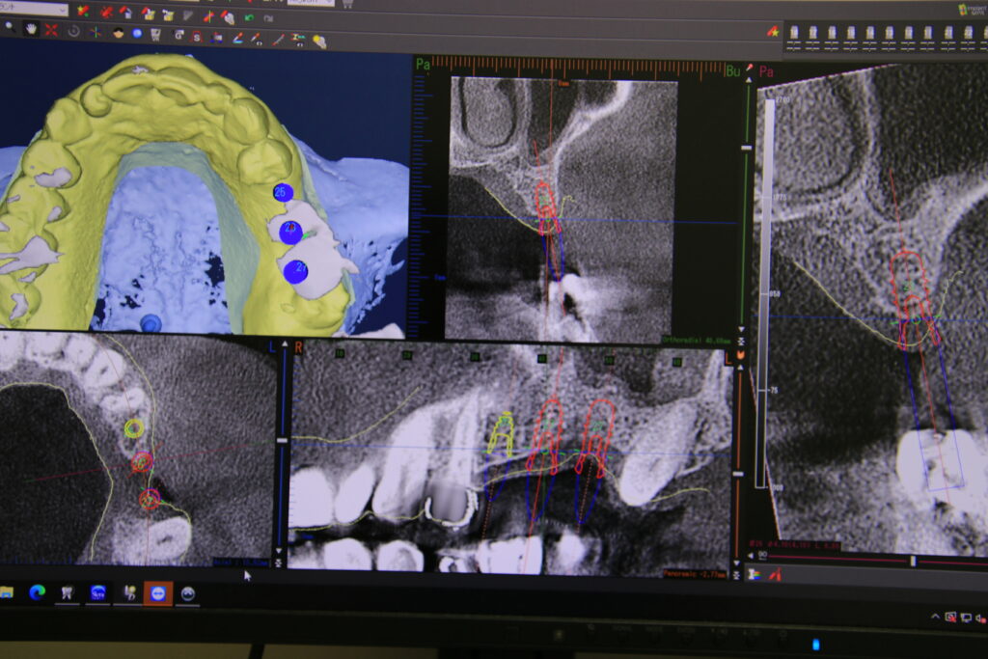Viewport: 988px width, 659px height.
Task: Select implant 27 marker in 3D model
Action: click(x=295, y=271)
